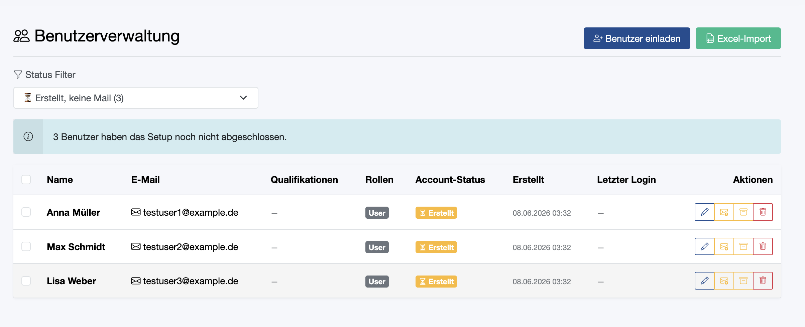Click the created date in Lisa Weber's row
Screen dimensions: 805x327
coord(542,282)
